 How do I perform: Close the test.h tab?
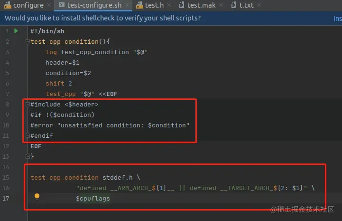(168, 5)
